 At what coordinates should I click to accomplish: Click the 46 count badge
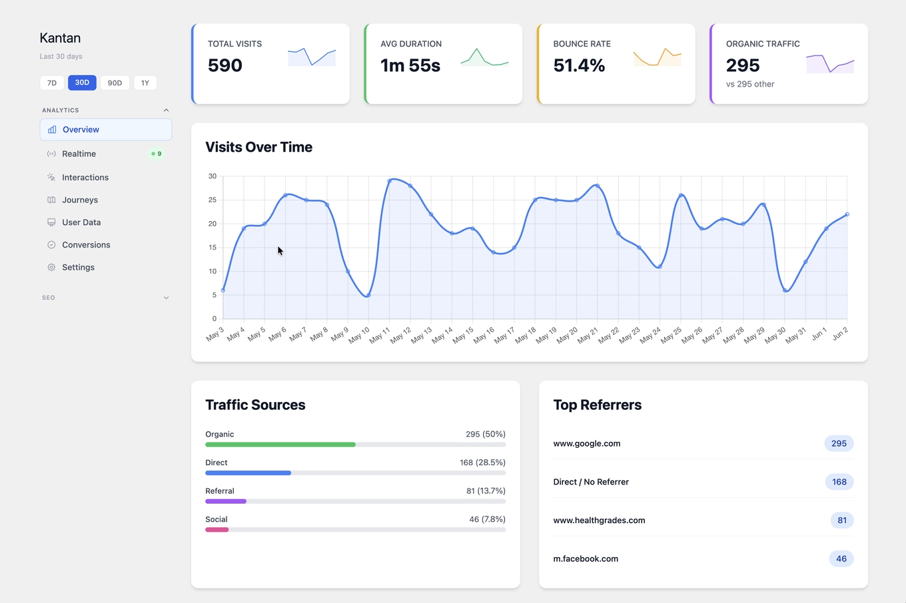coord(841,559)
